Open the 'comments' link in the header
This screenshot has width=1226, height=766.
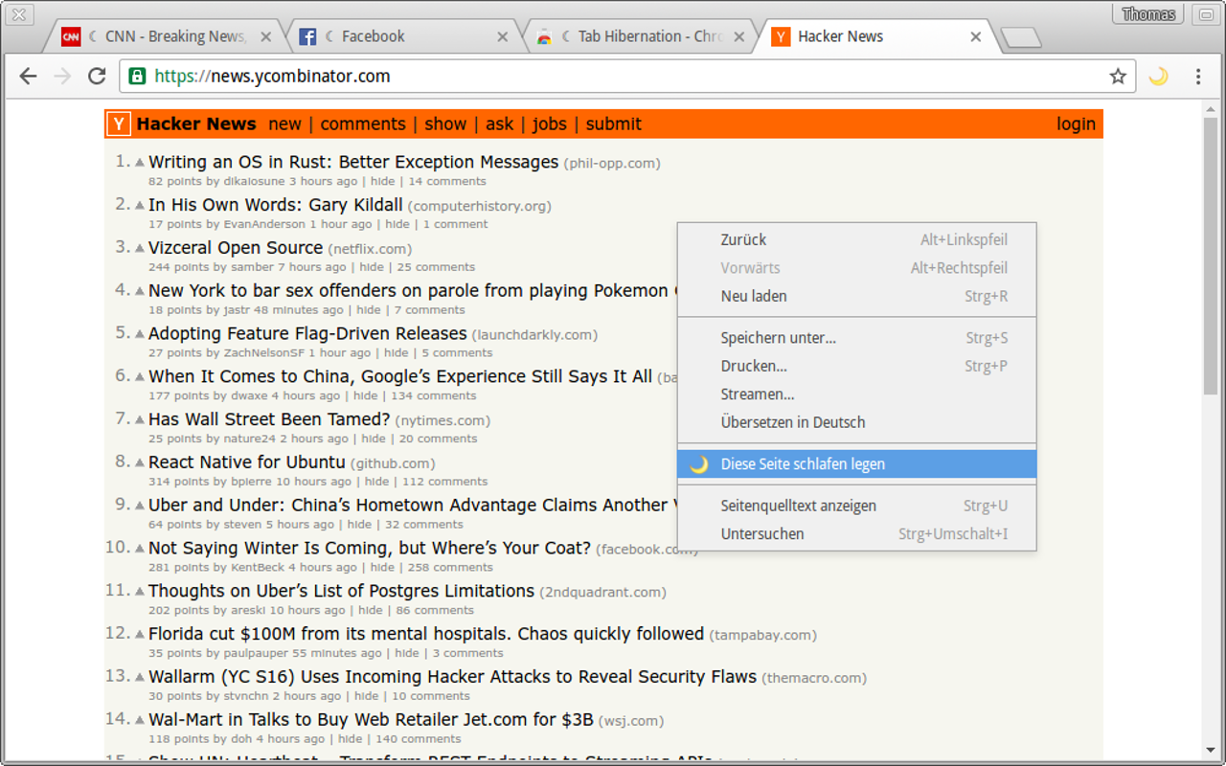[363, 124]
